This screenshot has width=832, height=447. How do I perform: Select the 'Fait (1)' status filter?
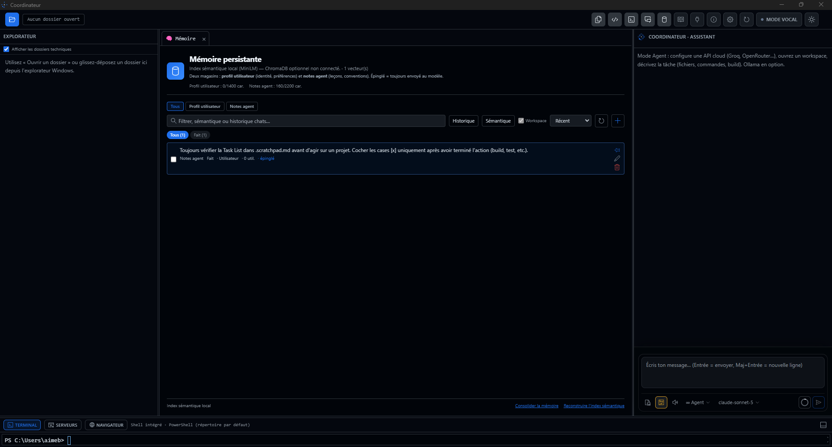[200, 135]
